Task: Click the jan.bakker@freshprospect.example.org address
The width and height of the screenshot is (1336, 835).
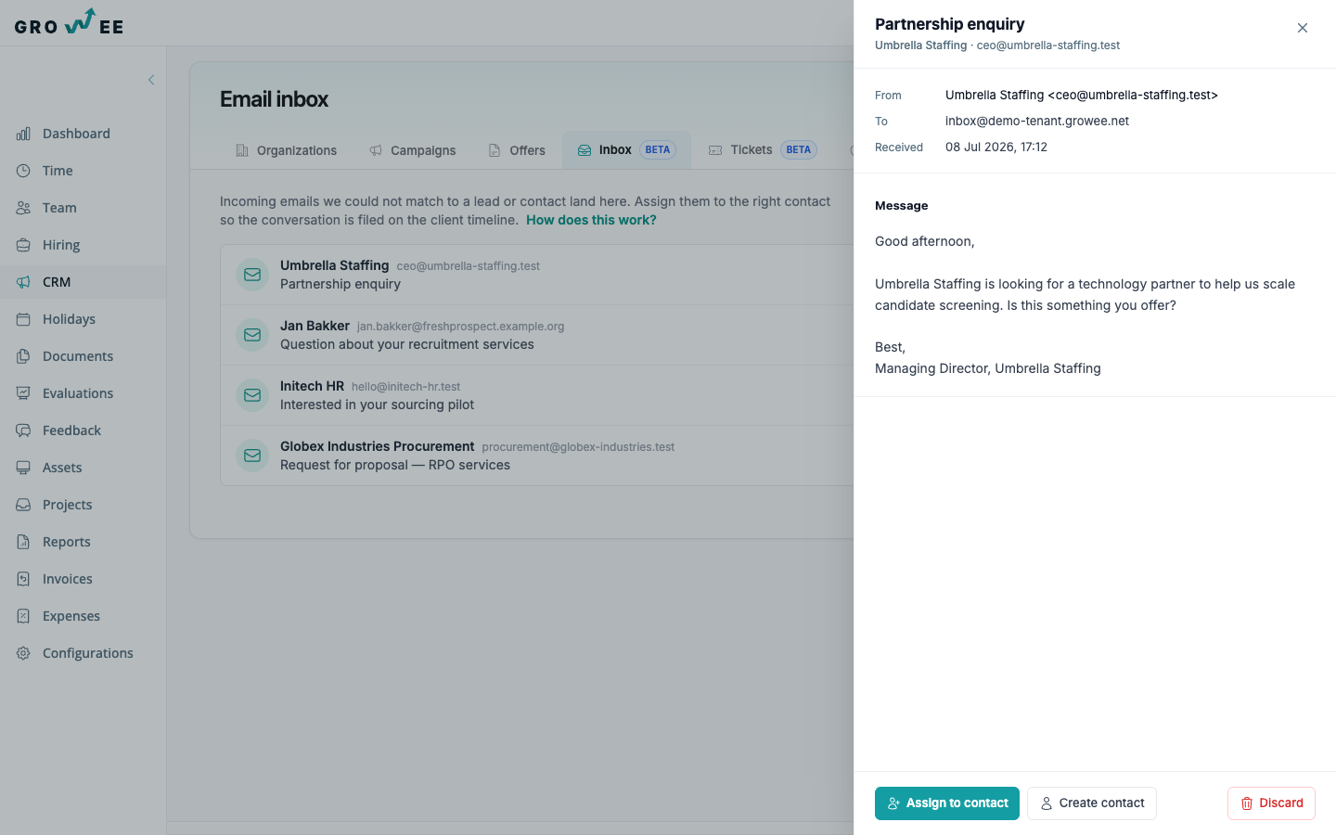Action: pos(460,327)
